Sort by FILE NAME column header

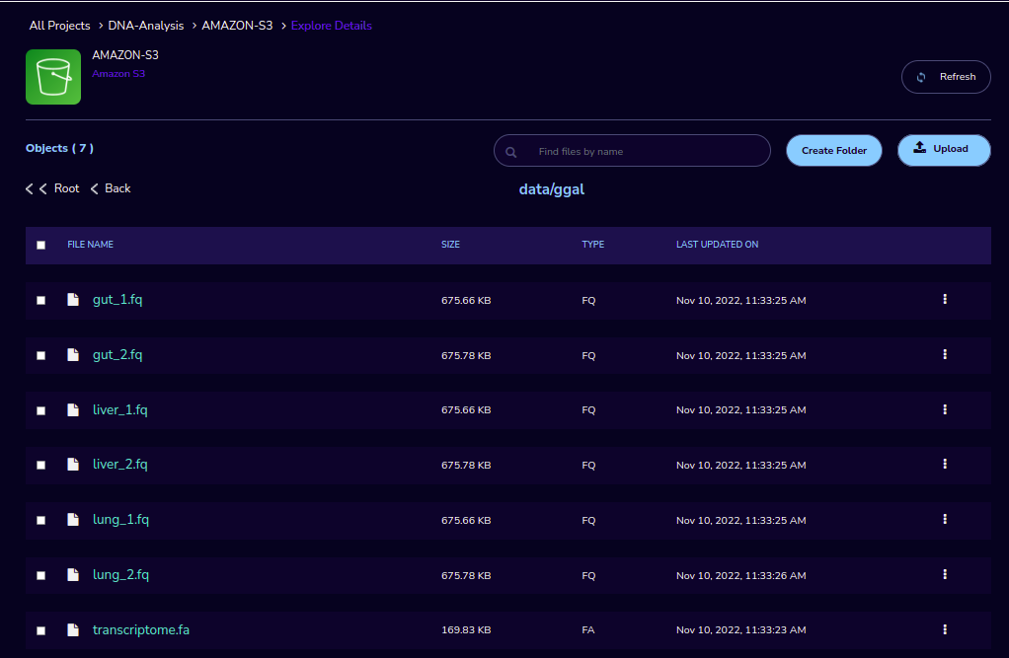[x=90, y=245]
